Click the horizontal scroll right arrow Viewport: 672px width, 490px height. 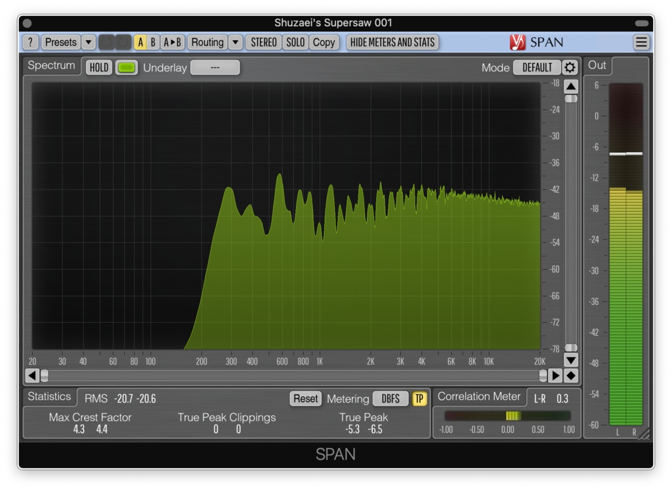[x=555, y=376]
